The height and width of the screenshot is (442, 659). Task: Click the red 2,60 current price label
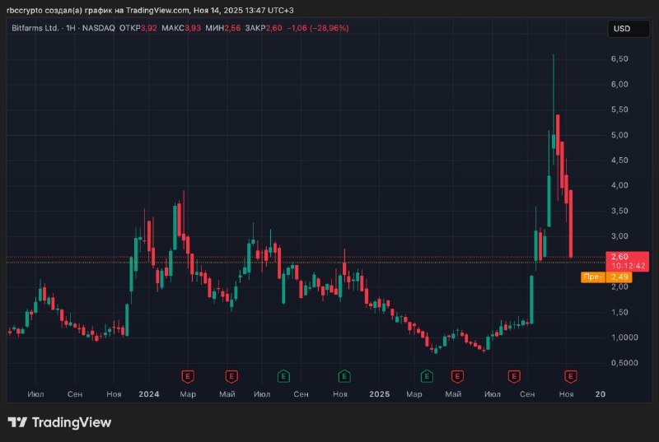point(619,257)
